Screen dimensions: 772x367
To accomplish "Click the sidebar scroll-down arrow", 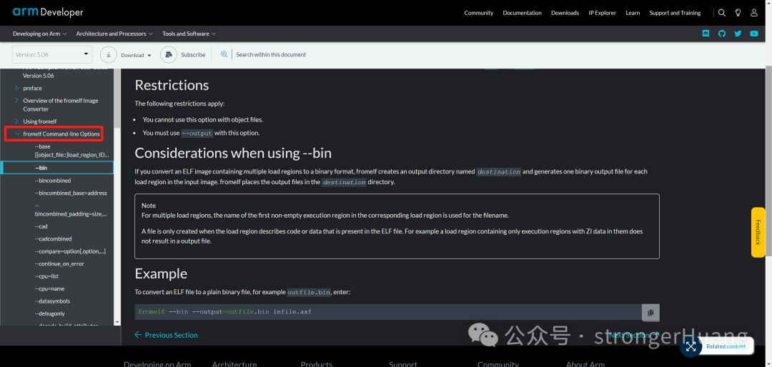I will [117, 322].
